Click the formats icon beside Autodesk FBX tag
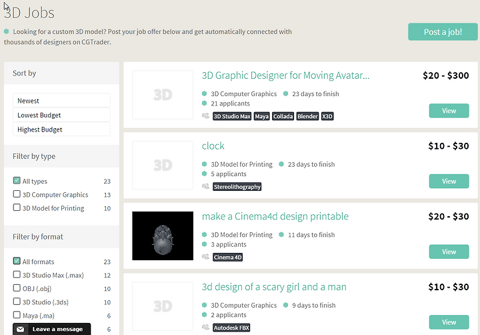Viewport: 480px width, 335px height. point(205,328)
